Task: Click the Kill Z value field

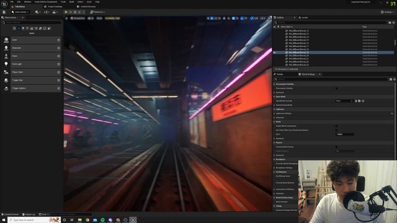Action: coord(345,134)
